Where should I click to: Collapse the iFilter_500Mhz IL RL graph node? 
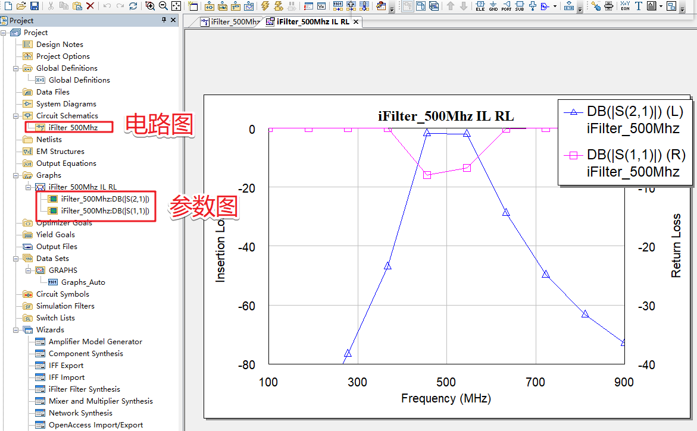(x=29, y=187)
